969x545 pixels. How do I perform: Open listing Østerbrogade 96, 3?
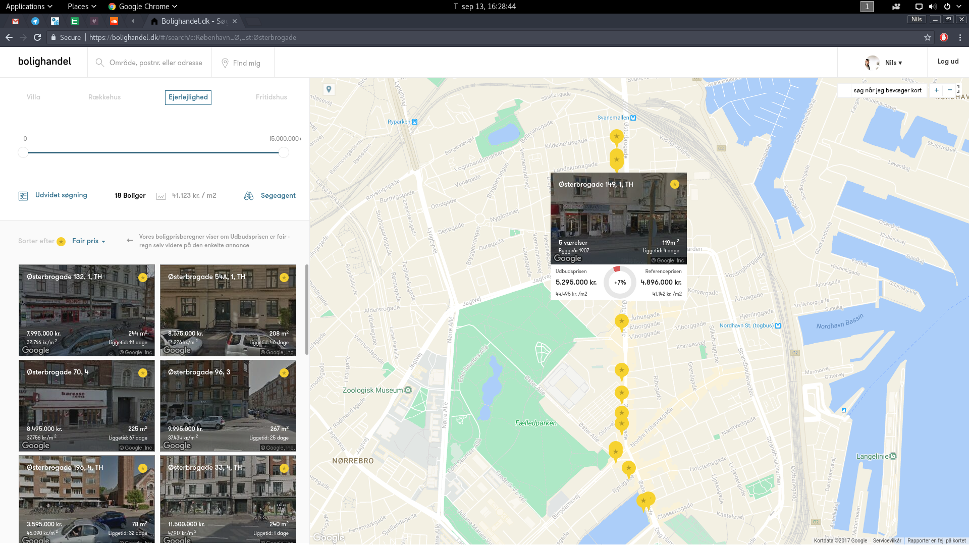click(x=228, y=406)
